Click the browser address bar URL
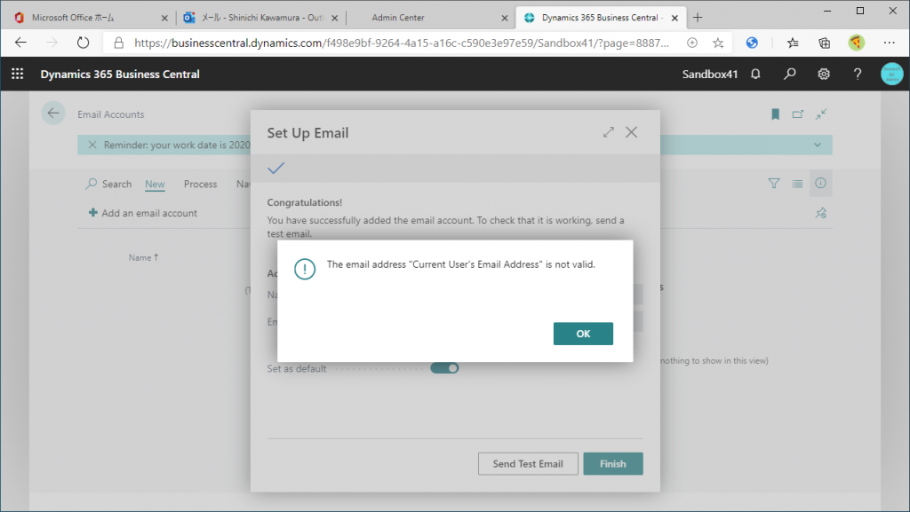 pos(401,43)
